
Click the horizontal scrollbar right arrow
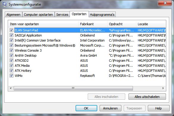coord(163,88)
